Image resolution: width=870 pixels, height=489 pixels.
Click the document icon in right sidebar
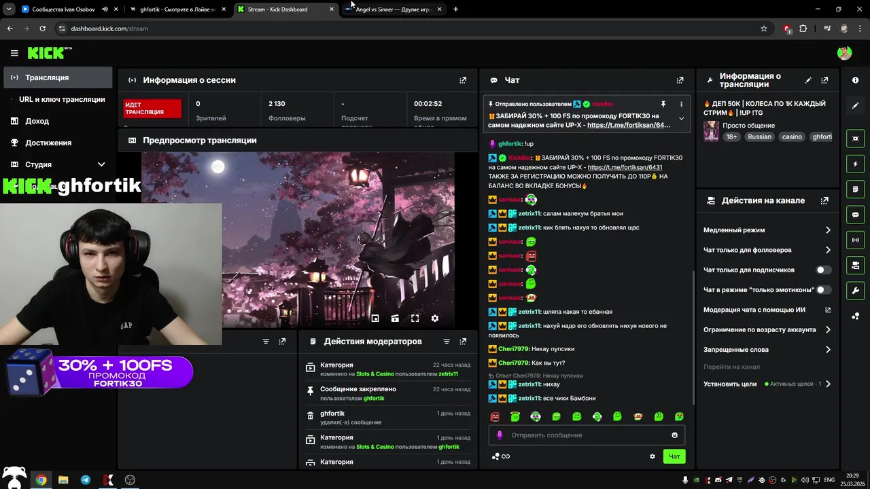(x=855, y=189)
